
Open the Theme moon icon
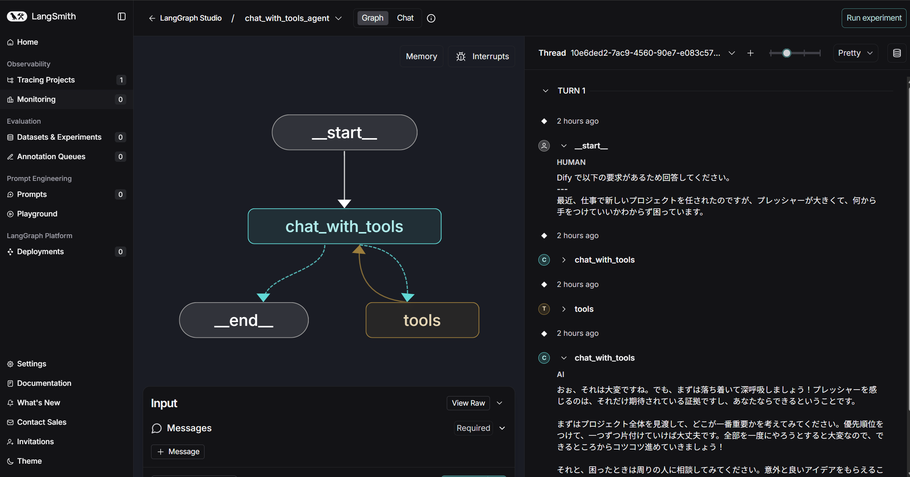tap(10, 461)
